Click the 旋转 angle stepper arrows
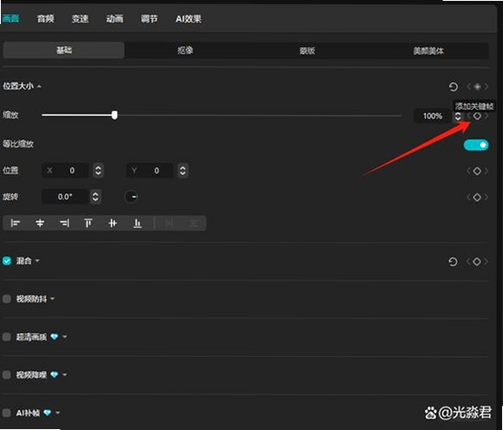Image resolution: width=503 pixels, height=430 pixels. (x=96, y=197)
